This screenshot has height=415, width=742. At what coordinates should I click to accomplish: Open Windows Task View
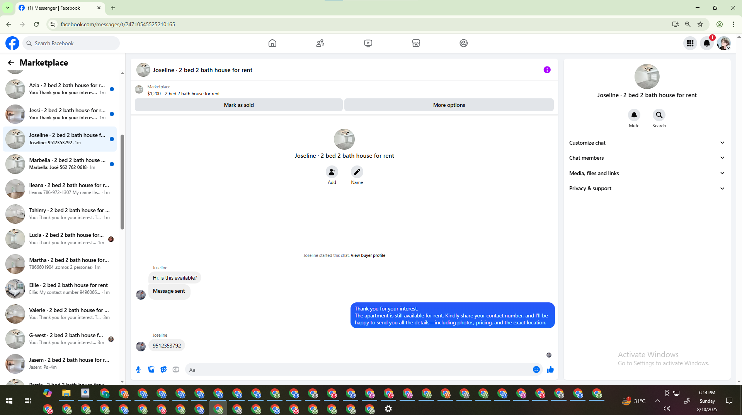point(28,401)
